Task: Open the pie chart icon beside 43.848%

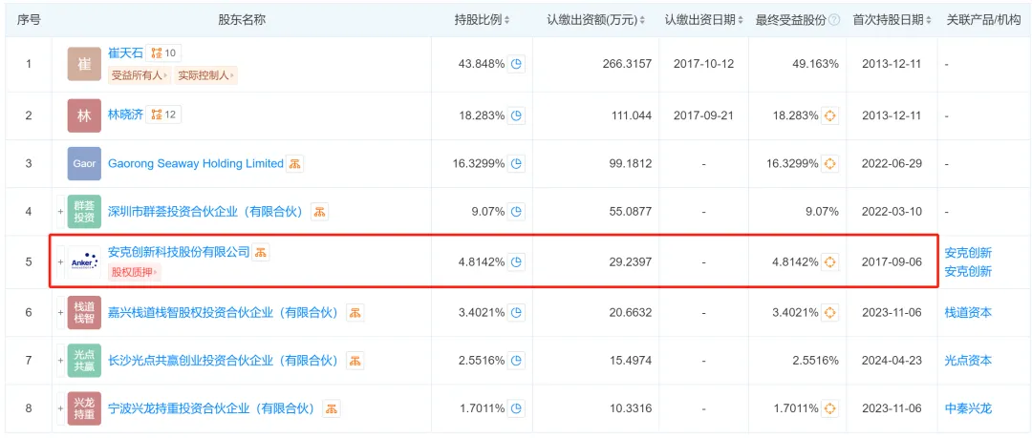Action: pyautogui.click(x=517, y=64)
